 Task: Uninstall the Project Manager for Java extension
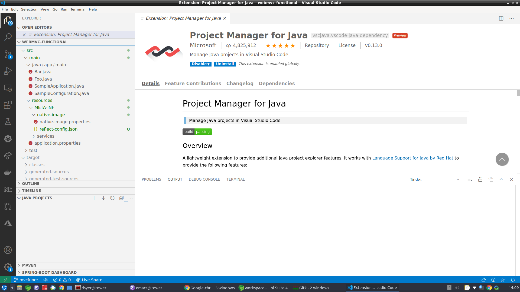[x=225, y=64]
